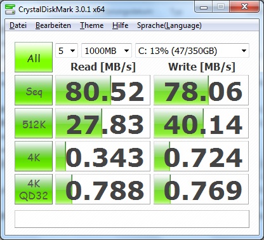264x240 pixels.
Task: Run all benchmarks with the All button
Action: (34, 57)
